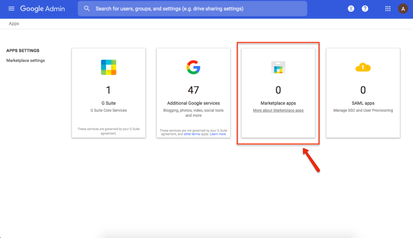Focus the users and settings search field
This screenshot has width=413, height=238.
(192, 9)
